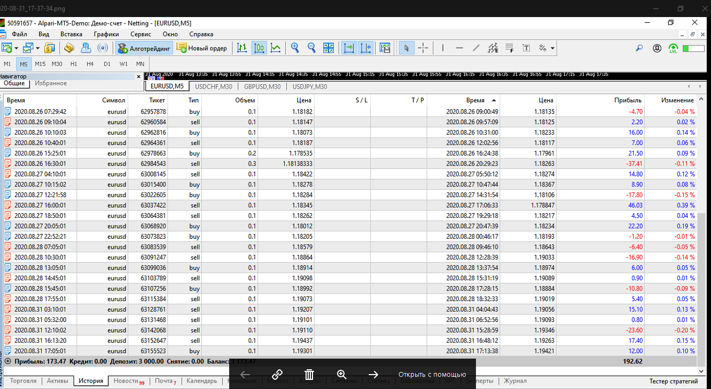Expand the graphical objects dropdown arrow
711x389 pixels.
552,48
